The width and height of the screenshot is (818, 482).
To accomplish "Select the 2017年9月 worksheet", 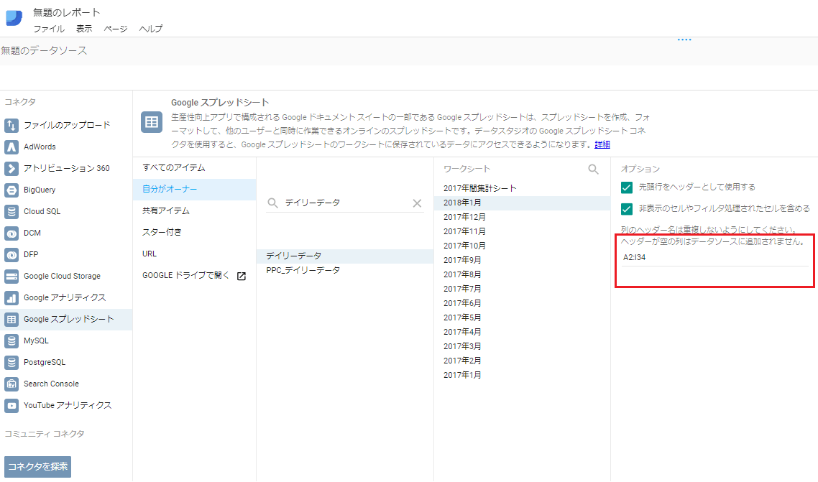I will [x=522, y=260].
